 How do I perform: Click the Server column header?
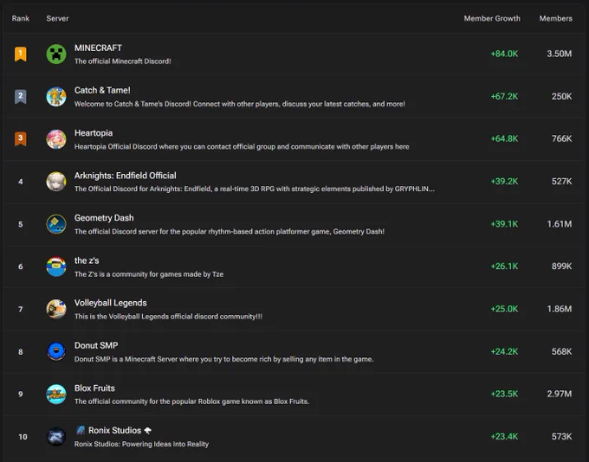coord(57,18)
